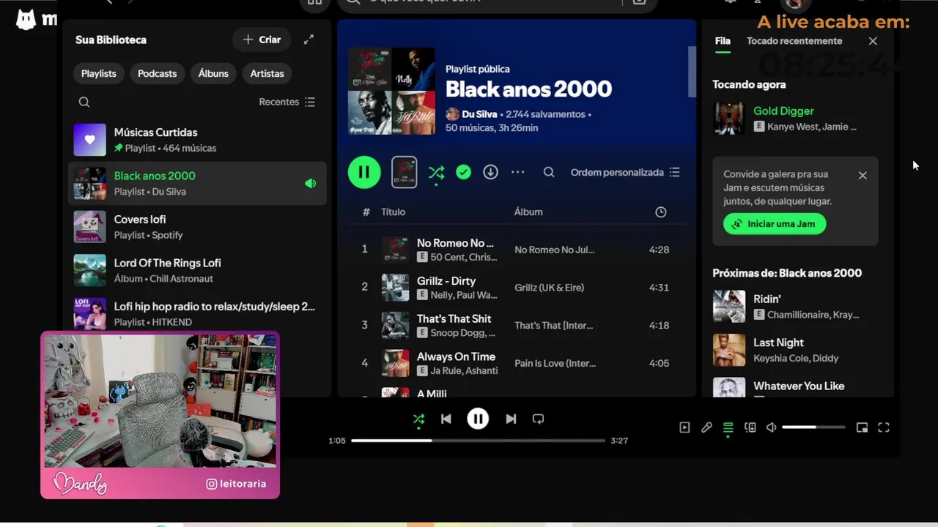Filter library by Artistas chip
The height and width of the screenshot is (527, 938).
(x=267, y=73)
